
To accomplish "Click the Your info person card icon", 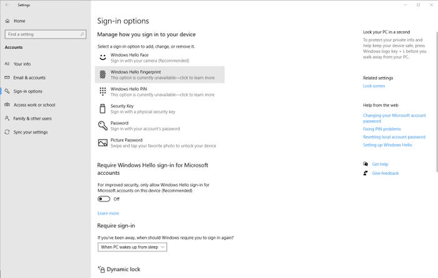I will coord(8,64).
